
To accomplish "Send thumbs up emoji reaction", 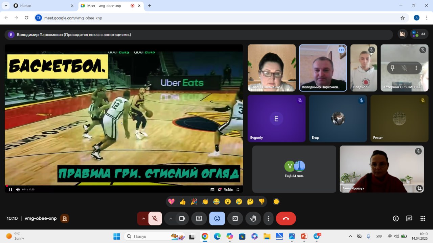I will coord(183,201).
